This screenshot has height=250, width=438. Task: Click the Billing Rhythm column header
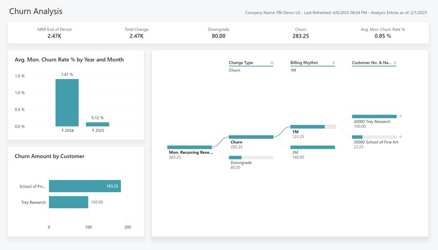click(x=304, y=63)
